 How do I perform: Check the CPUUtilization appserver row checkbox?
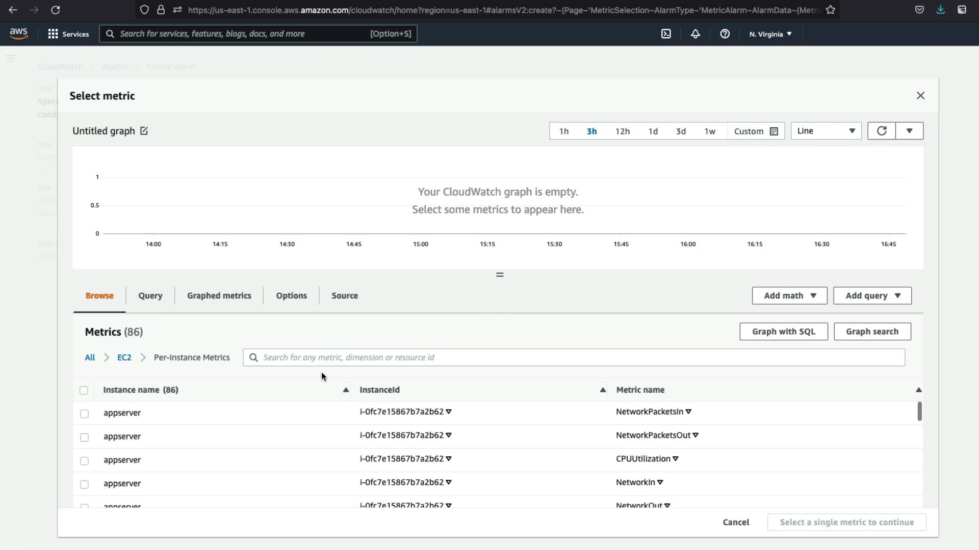(x=85, y=461)
